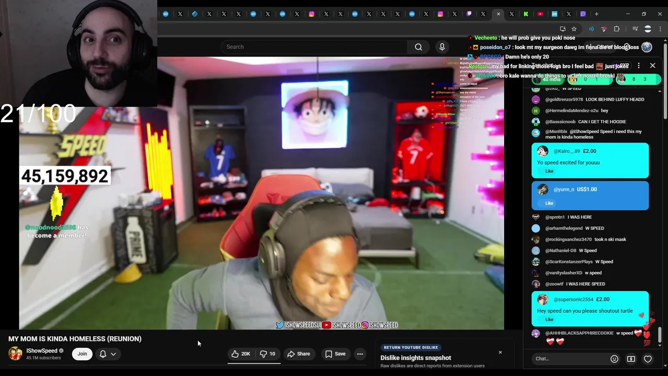
Task: Expand the notification options chevron
Action: tap(113, 354)
